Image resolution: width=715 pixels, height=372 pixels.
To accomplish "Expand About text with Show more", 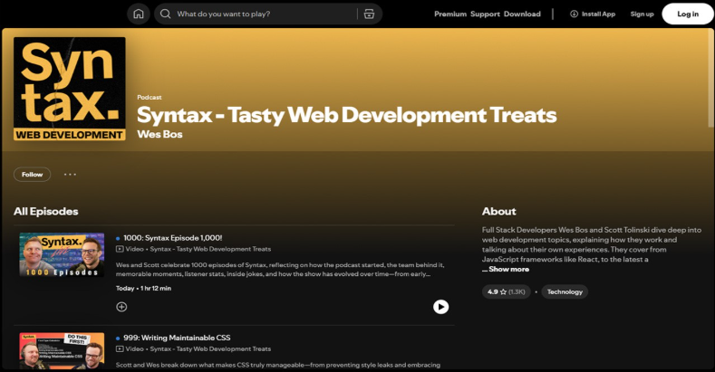I will click(509, 269).
